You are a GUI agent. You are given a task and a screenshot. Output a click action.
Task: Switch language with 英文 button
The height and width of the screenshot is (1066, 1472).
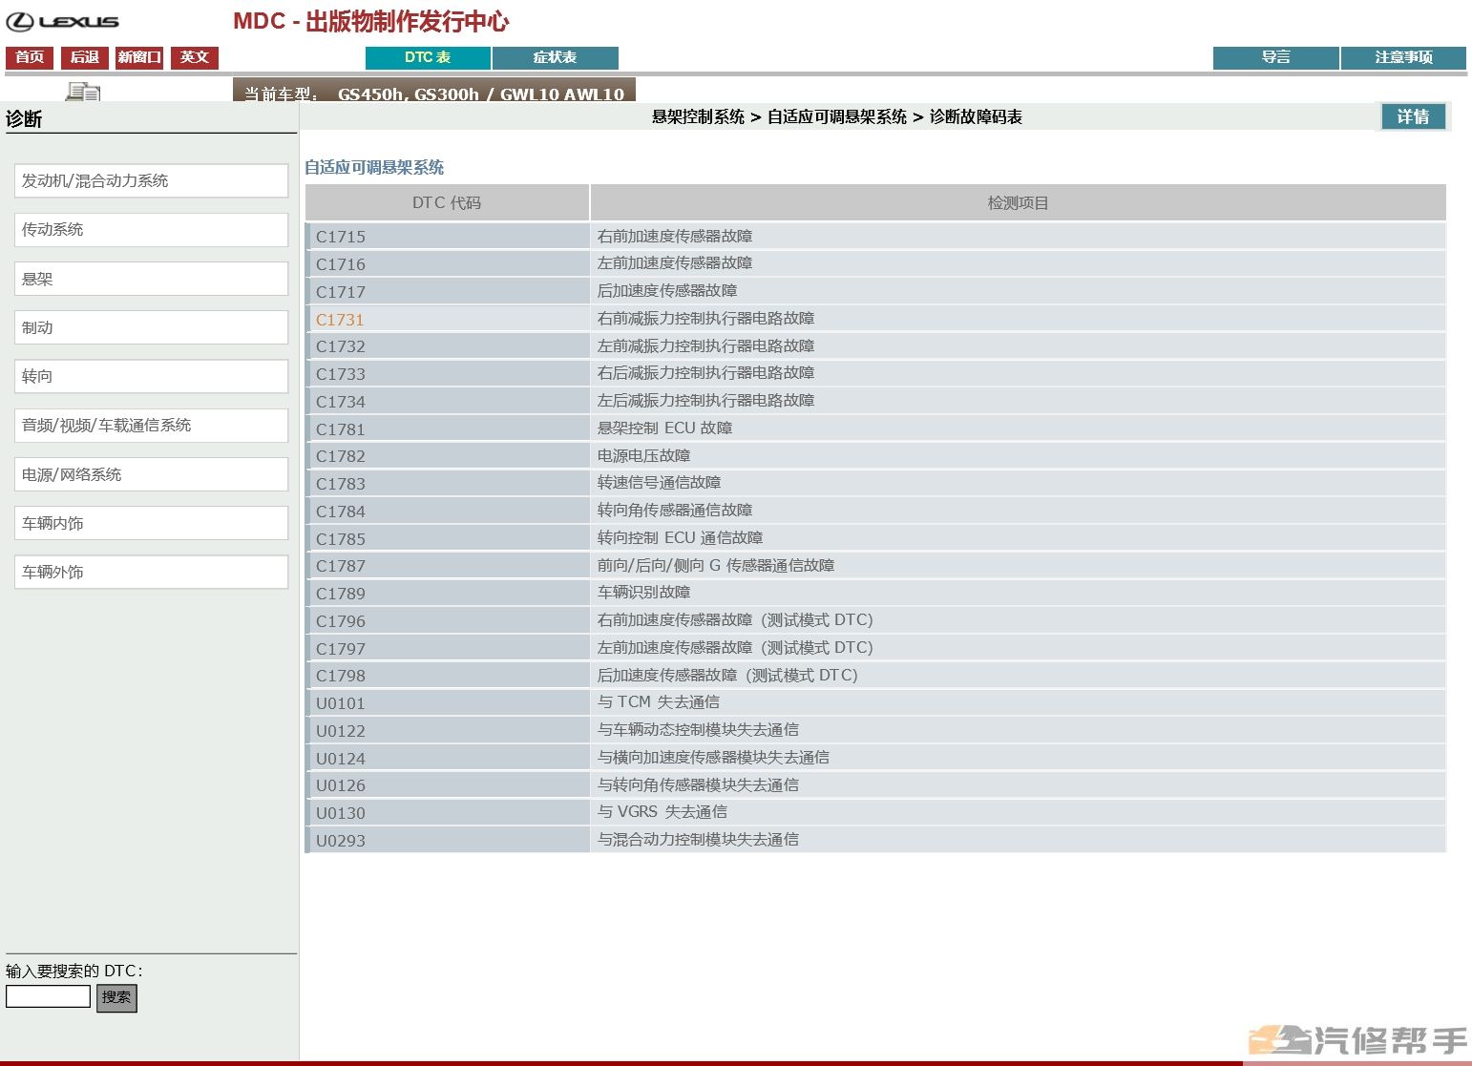[x=195, y=57]
